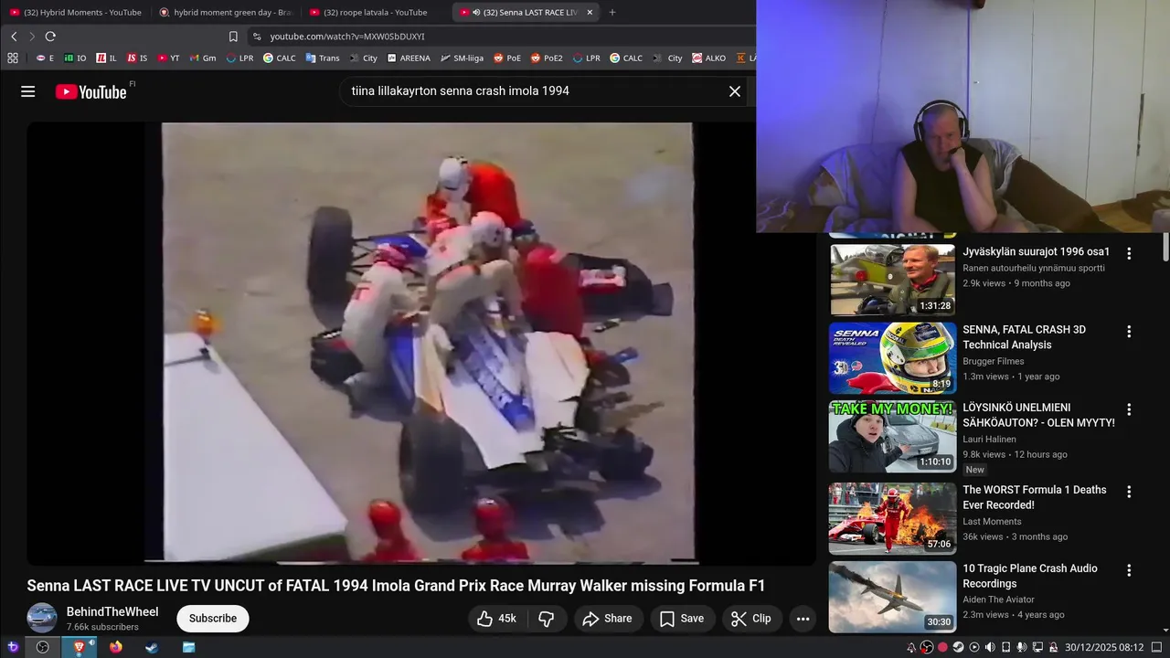The image size is (1170, 658).
Task: Bookmark this page icon in address bar
Action: click(x=233, y=37)
